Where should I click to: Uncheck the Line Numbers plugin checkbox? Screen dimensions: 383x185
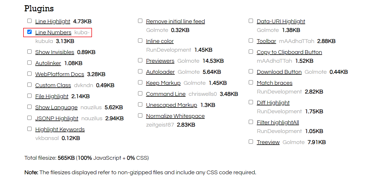pos(29,32)
